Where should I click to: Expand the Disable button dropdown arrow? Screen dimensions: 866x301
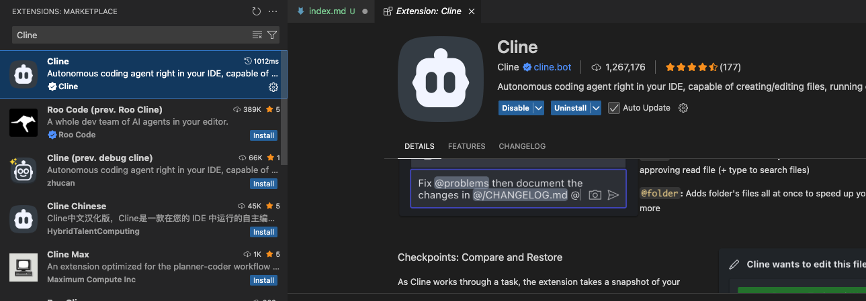pos(538,108)
